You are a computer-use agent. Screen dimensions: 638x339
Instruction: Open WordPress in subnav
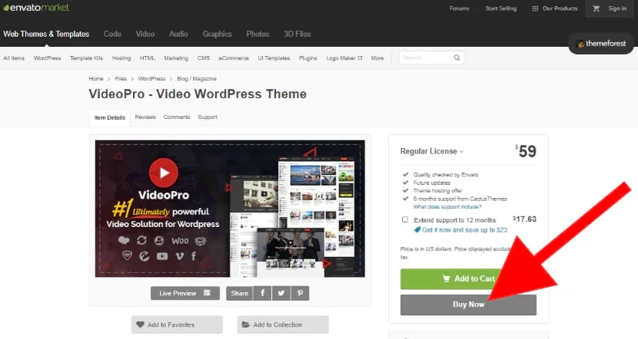[x=47, y=58]
